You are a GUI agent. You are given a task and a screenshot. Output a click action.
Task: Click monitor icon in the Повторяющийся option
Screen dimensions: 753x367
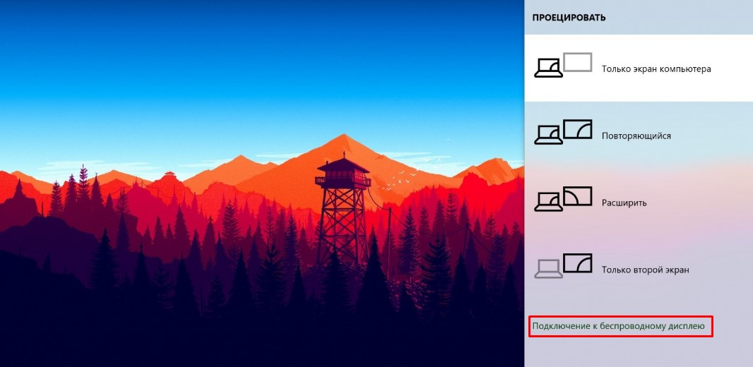tap(577, 130)
